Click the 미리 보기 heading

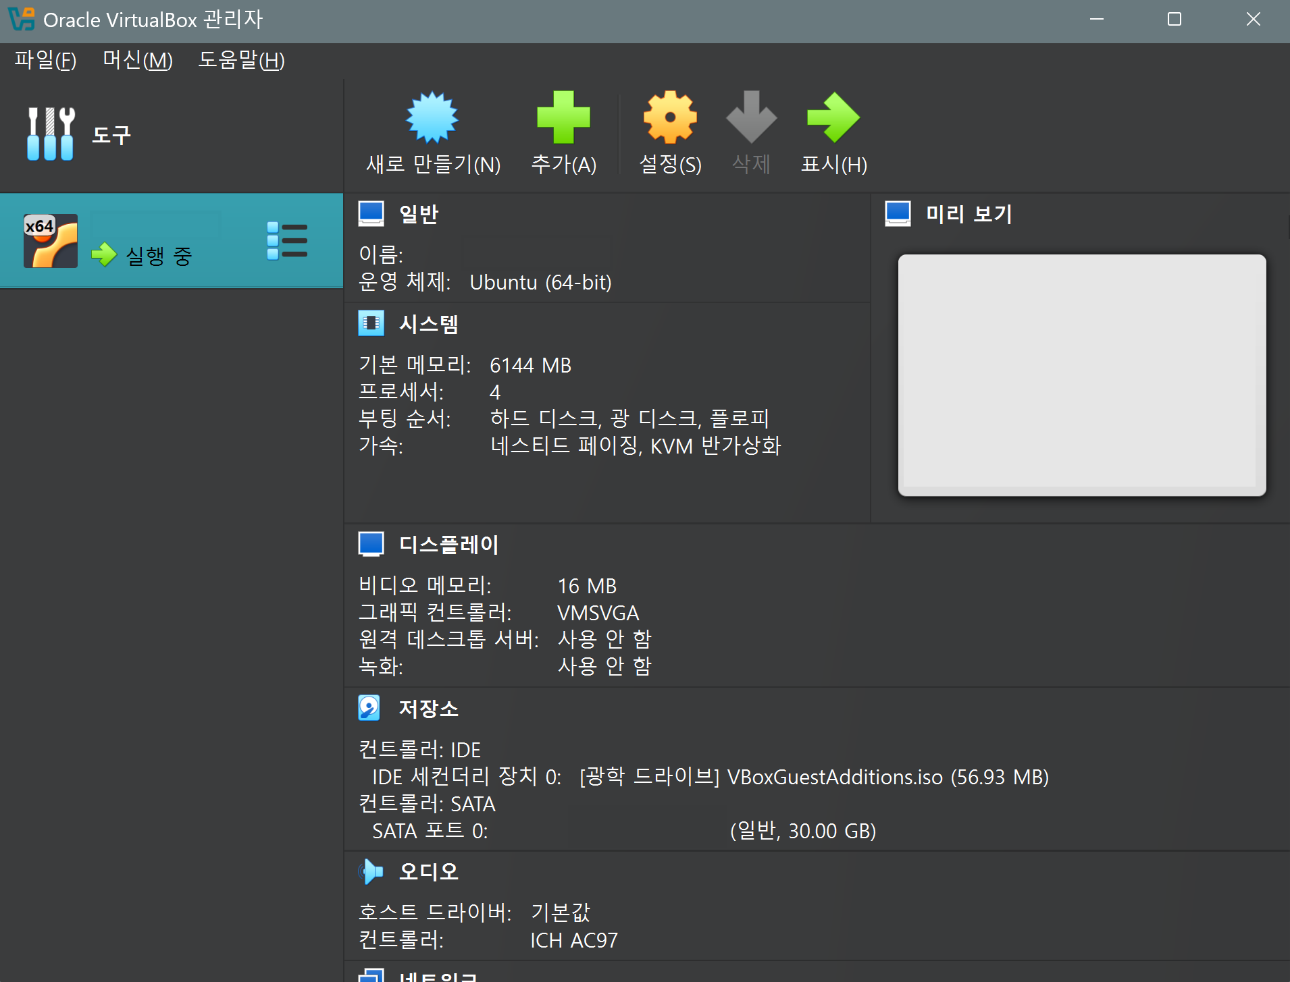pos(969,214)
